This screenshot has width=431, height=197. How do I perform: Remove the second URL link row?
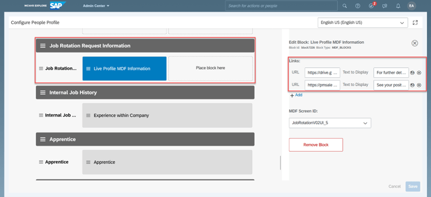(419, 85)
